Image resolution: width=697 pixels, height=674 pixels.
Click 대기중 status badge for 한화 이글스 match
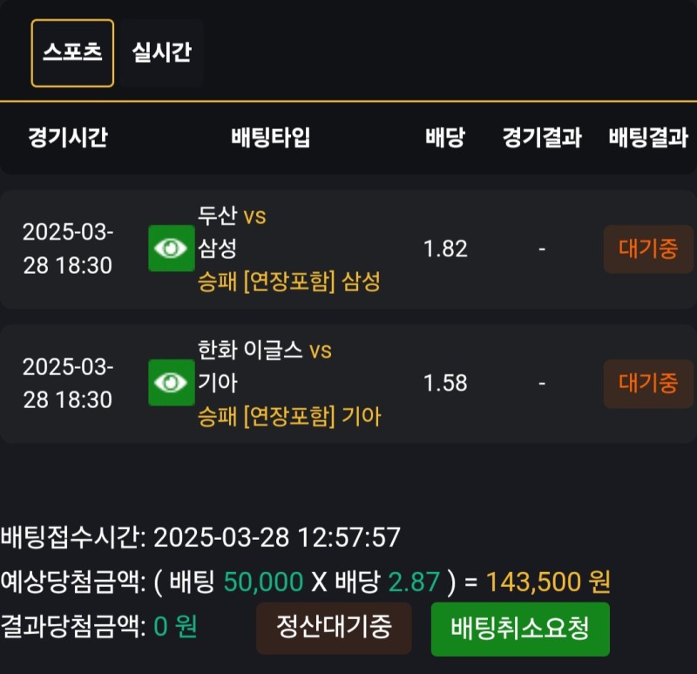click(647, 383)
